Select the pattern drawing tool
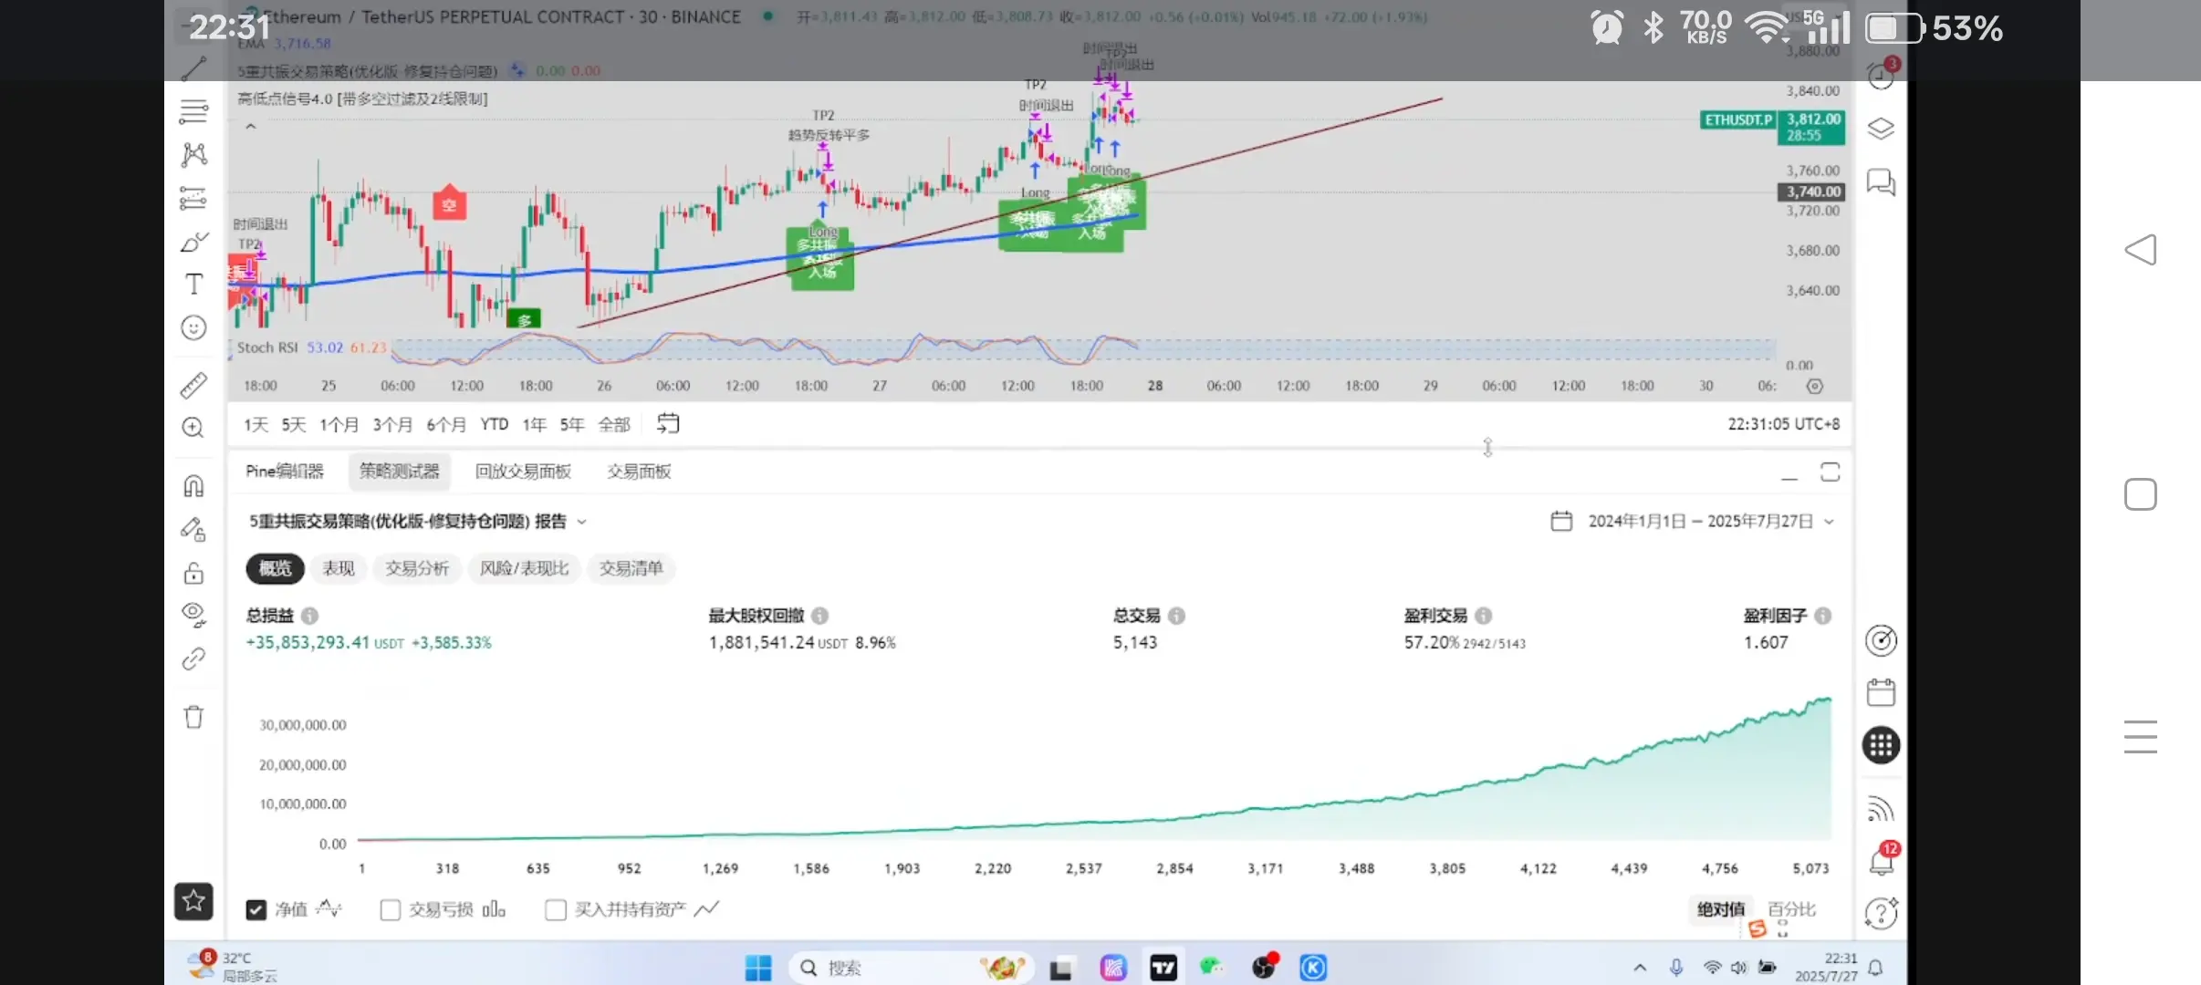The width and height of the screenshot is (2201, 985). coord(193,154)
